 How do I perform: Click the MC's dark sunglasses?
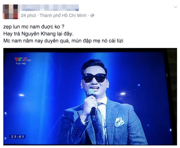tap(94, 78)
